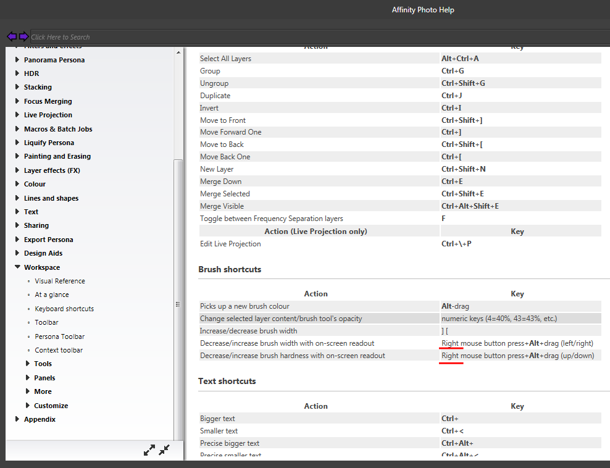Expand the Colour topic
Screen dimensions: 610x468
(17, 183)
